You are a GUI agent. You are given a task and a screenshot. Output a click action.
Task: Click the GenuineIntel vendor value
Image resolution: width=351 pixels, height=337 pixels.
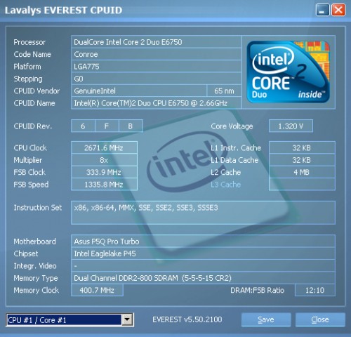coord(139,91)
